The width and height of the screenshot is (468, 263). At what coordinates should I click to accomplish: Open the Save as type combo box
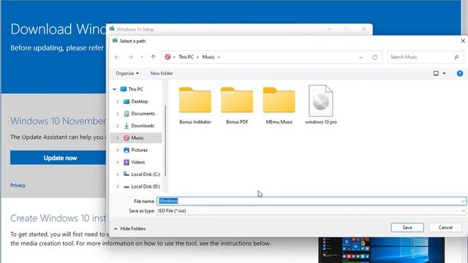(x=312, y=211)
